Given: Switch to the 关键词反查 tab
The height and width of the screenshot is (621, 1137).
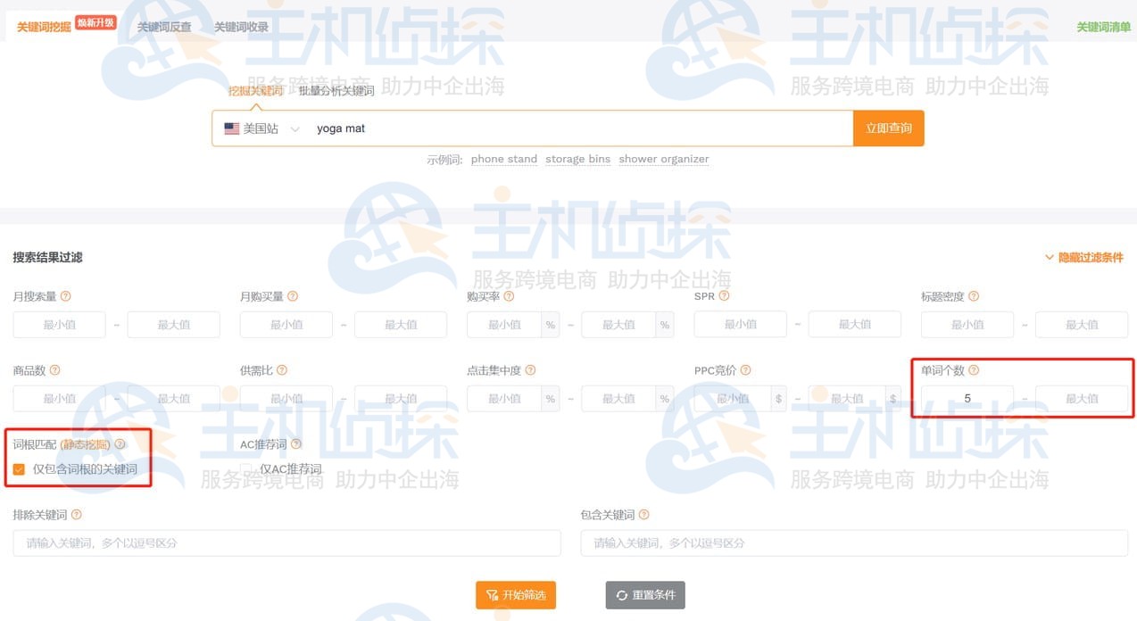Looking at the screenshot, I should (x=163, y=26).
